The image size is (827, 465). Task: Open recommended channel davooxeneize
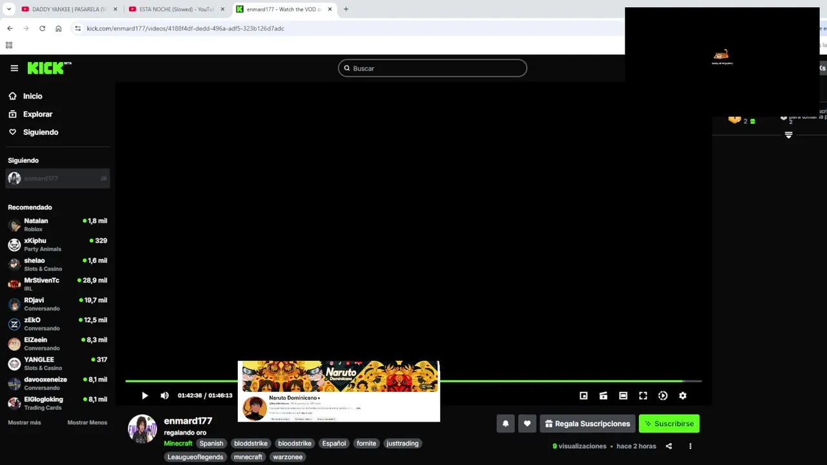[x=58, y=384]
